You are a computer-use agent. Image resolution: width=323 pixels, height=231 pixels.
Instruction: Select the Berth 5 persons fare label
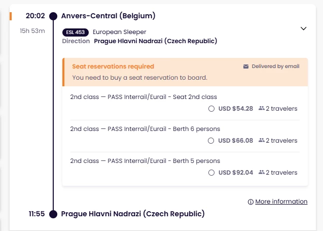(x=145, y=161)
